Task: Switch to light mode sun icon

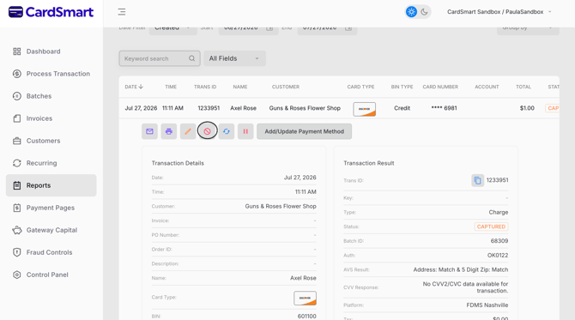Action: click(x=411, y=12)
